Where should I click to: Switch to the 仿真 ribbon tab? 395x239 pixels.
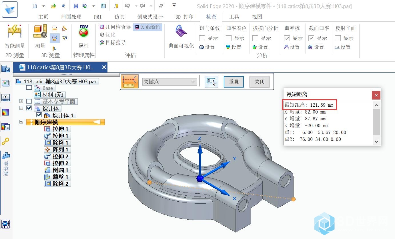click(119, 17)
